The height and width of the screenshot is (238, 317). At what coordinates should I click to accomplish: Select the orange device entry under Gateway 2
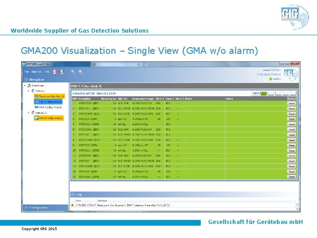(49, 118)
